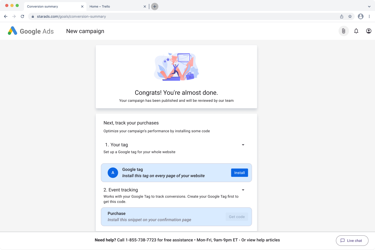375x250 pixels.
Task: Click 'Set up a Google tag' description
Action: 139,152
